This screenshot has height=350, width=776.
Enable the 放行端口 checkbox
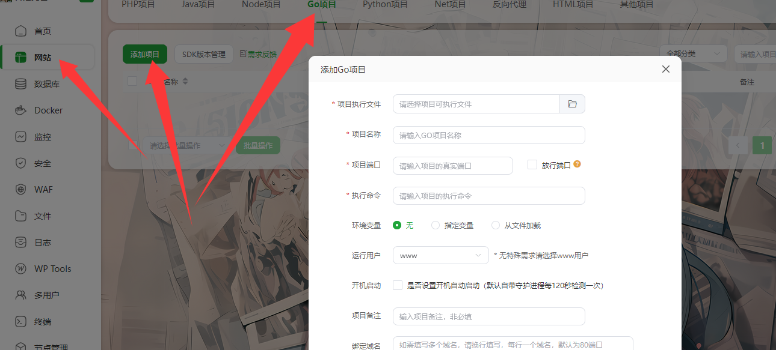click(x=532, y=164)
